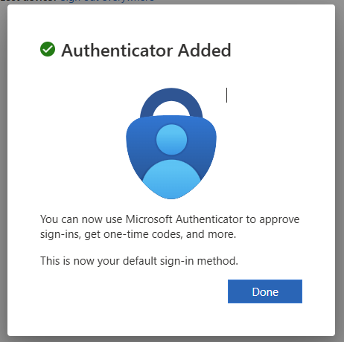Click the bold text before sign out link

(30, 1)
